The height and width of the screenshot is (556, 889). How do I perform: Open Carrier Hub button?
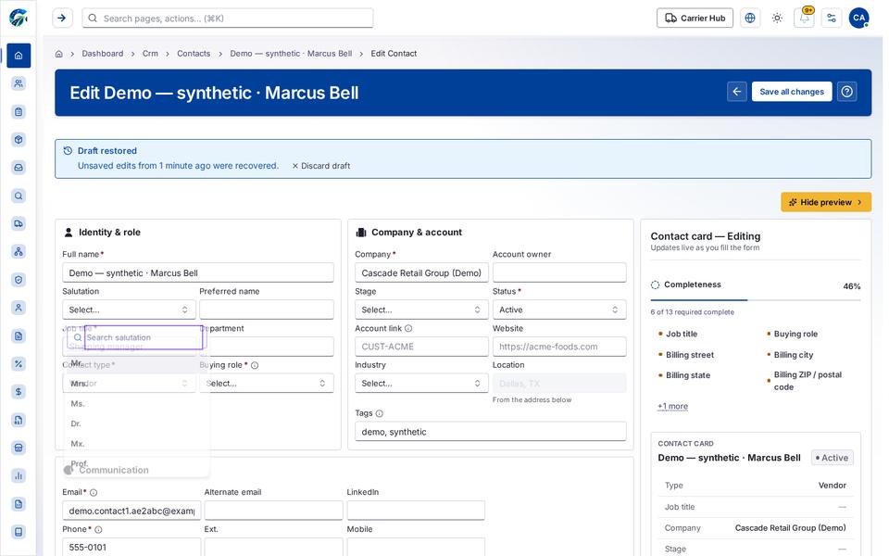695,19
